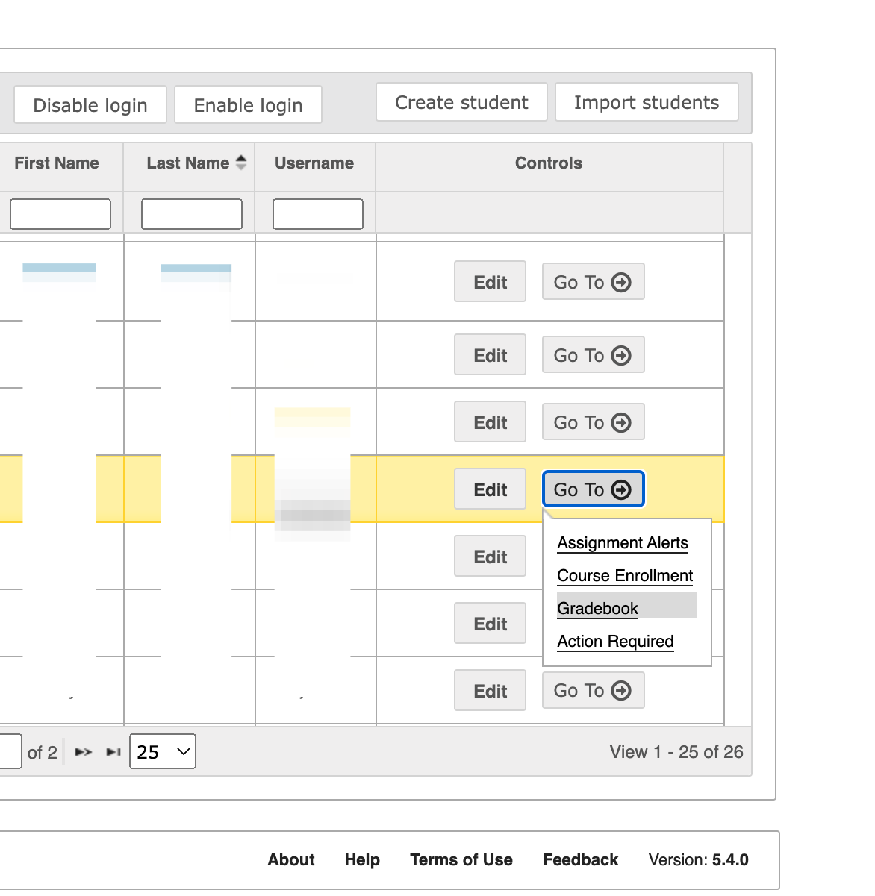Edit the student in the first row

[x=490, y=282]
